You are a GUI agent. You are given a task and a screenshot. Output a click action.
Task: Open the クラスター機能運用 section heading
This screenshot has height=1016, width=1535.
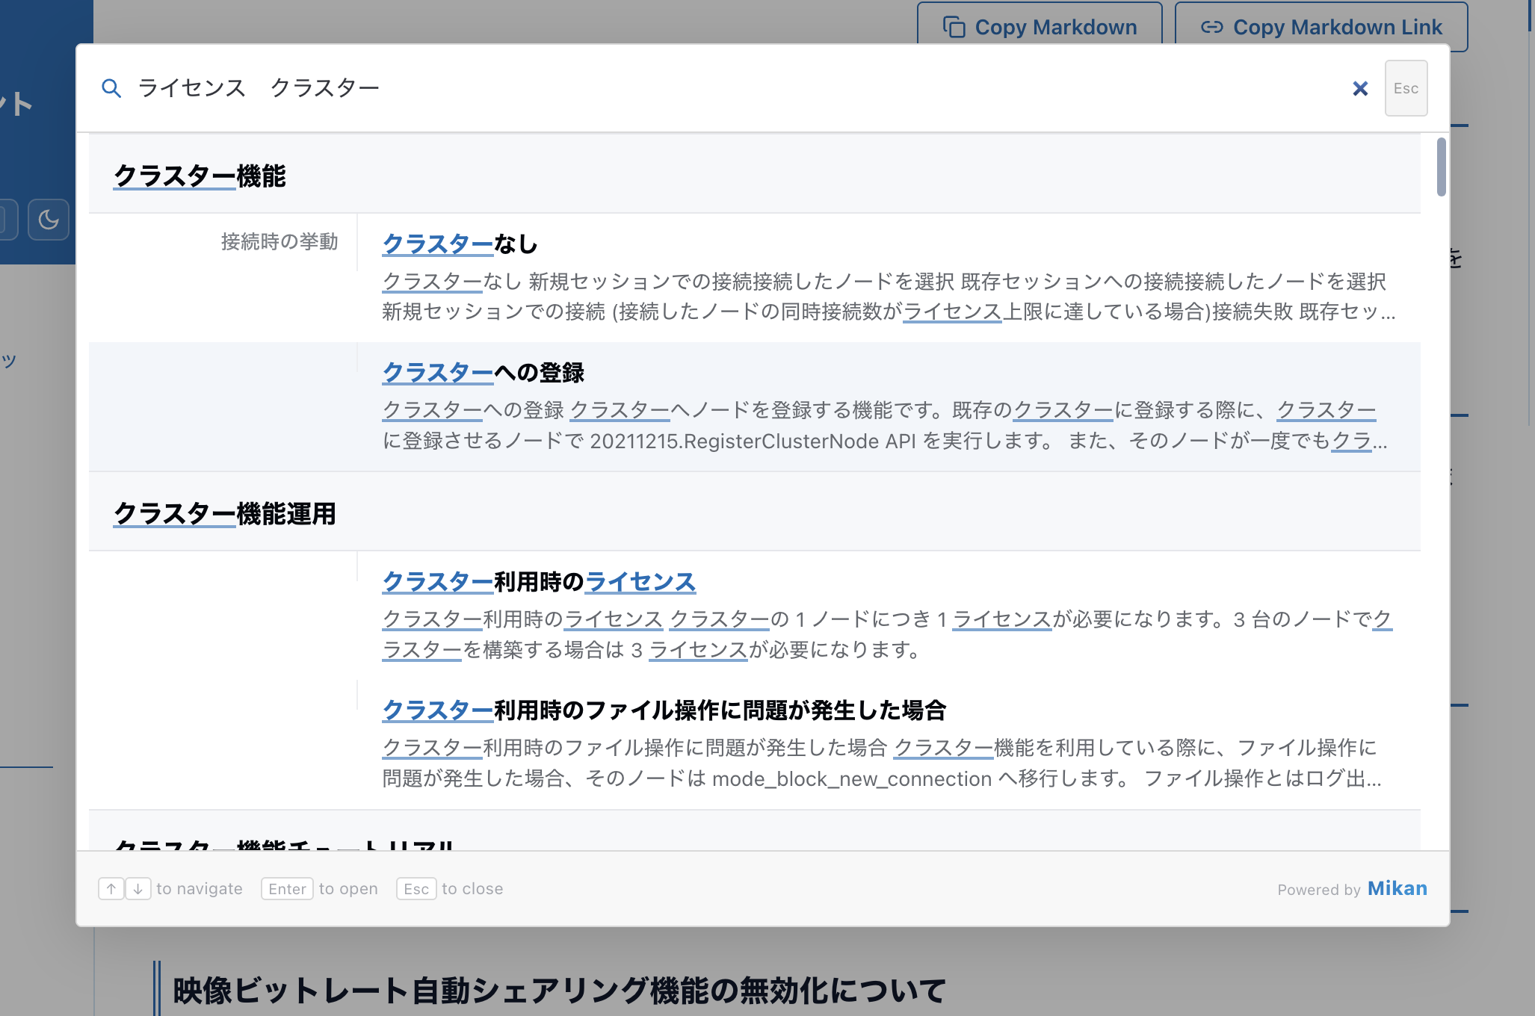click(224, 514)
